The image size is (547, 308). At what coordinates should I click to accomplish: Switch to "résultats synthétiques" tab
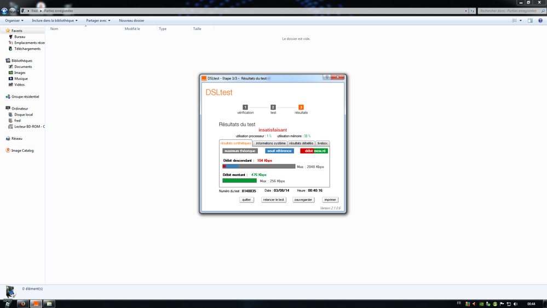pos(236,143)
